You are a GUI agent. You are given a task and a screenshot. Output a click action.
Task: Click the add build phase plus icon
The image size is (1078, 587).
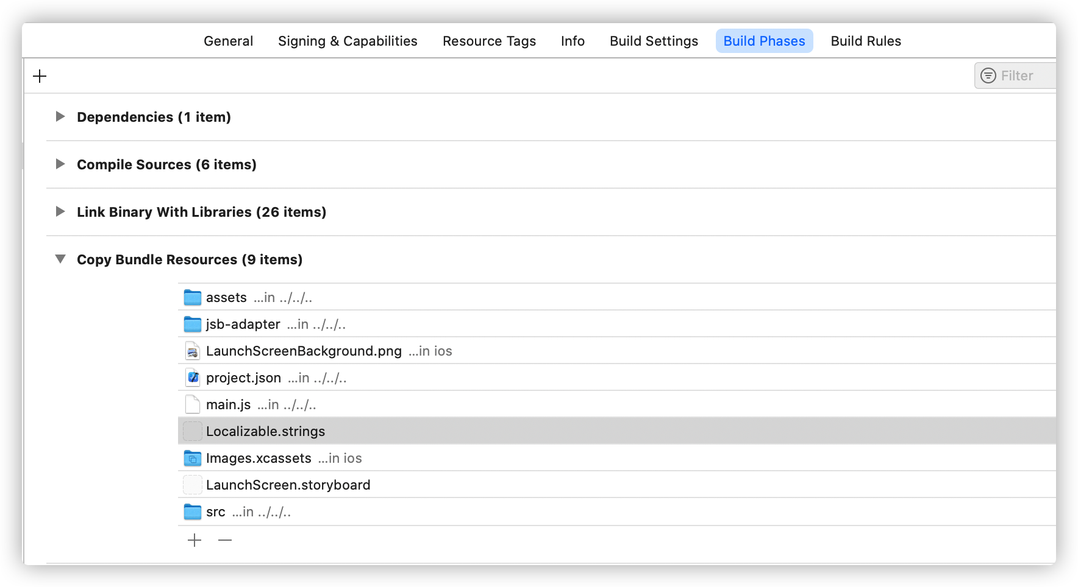[40, 76]
